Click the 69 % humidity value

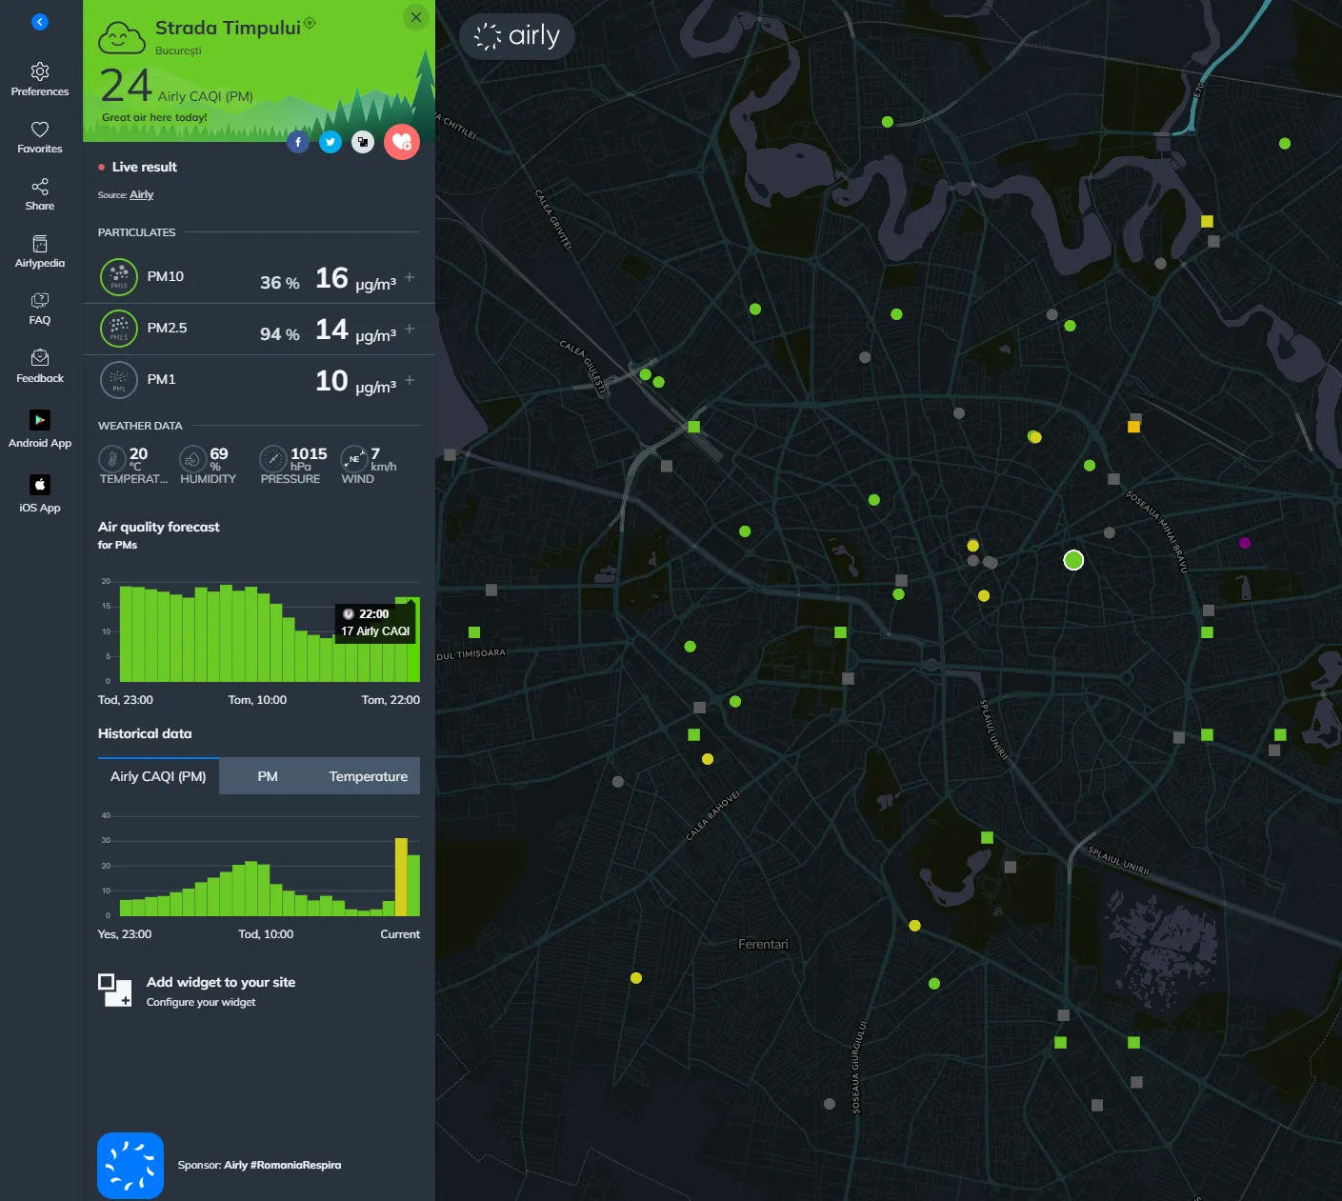point(219,458)
